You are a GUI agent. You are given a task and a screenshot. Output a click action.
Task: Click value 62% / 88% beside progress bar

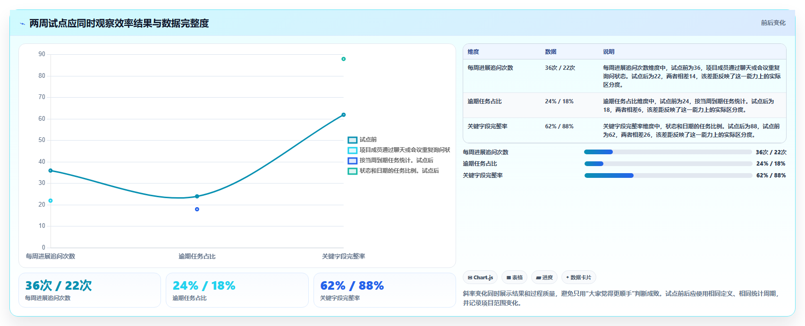pyautogui.click(x=771, y=176)
